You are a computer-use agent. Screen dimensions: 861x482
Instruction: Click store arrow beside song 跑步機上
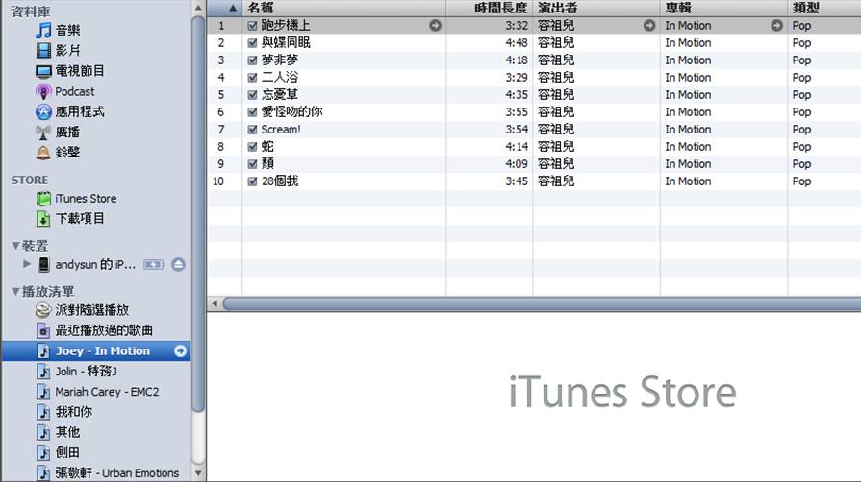435,25
